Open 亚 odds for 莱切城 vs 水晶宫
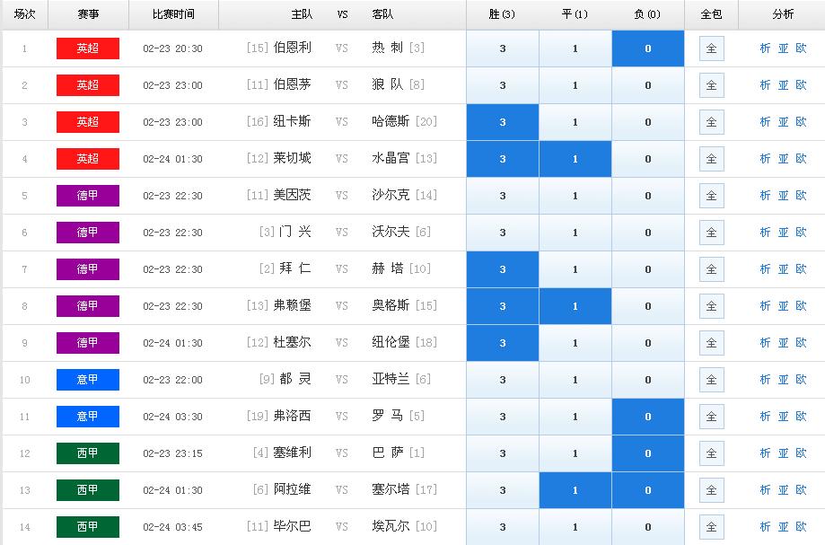Screen dimensions: 825x545 (x=784, y=159)
